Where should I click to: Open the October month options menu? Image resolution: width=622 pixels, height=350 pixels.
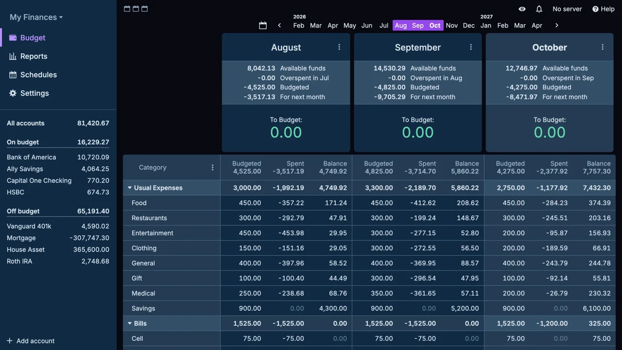pyautogui.click(x=603, y=47)
